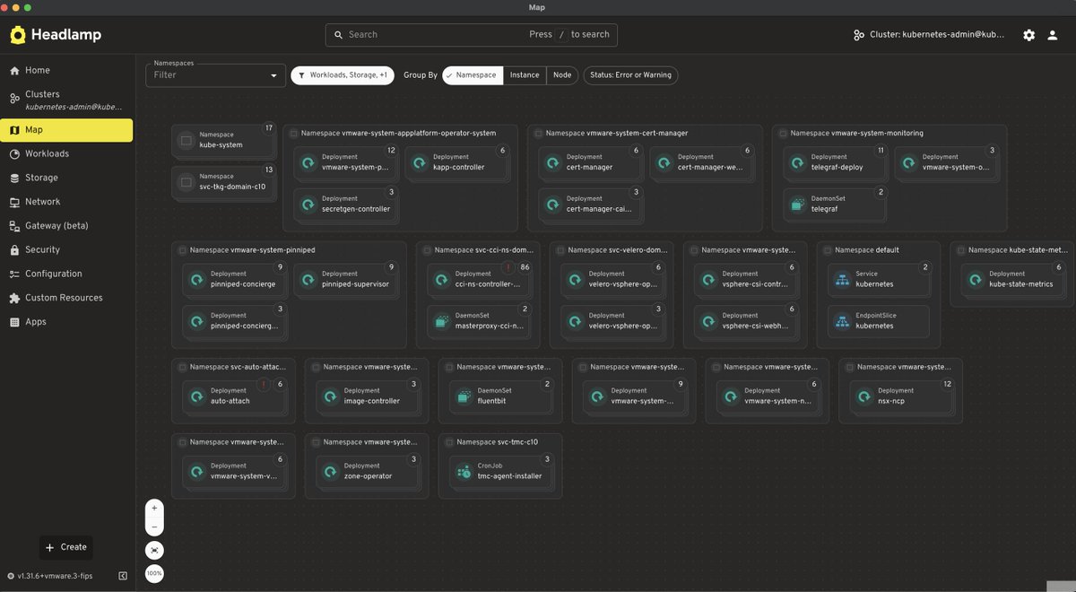Click the fit-to-view map icon

[x=154, y=550]
